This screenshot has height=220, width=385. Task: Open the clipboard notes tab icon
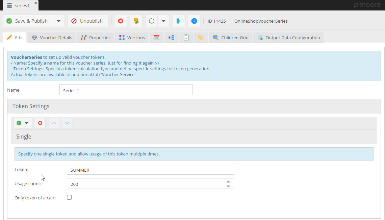(x=186, y=38)
